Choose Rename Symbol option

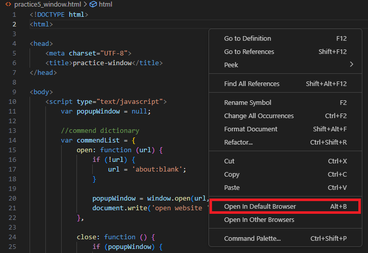tap(285, 103)
